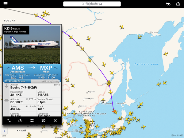184x138 pixels.
Task: Collapse the flight details panel
Action: (32, 120)
